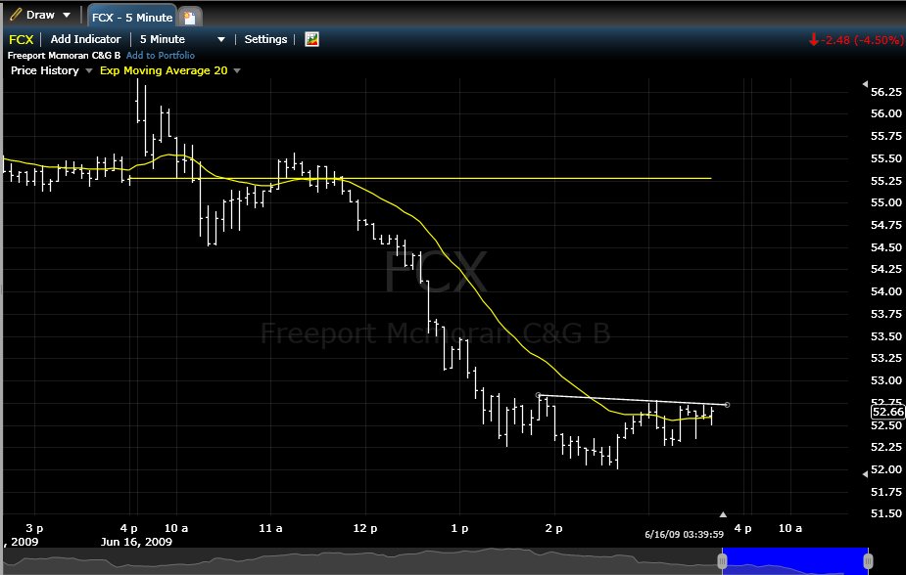Click the 53.00 price axis label
Viewport: 906px width, 575px height.
[x=886, y=380]
